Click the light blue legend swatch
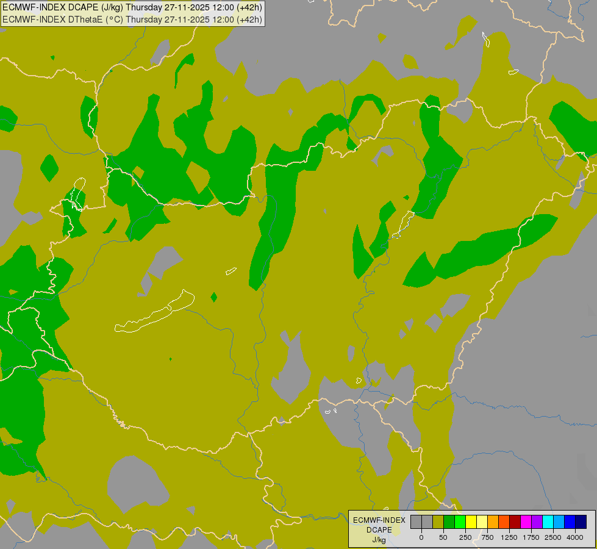 (559, 522)
